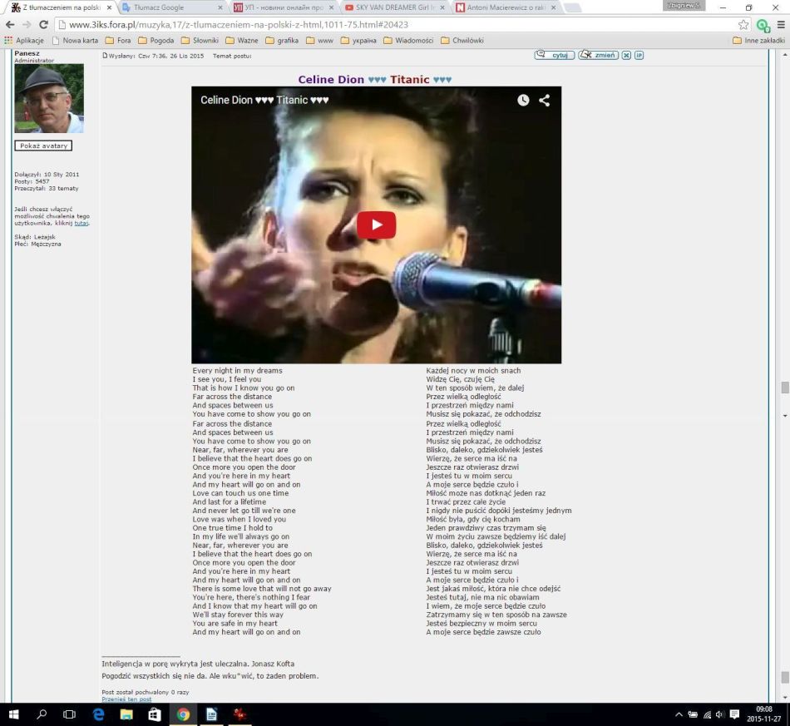This screenshot has width=790, height=726.
Task: Click the 'Pokaż avatary' button
Action: tap(43, 146)
